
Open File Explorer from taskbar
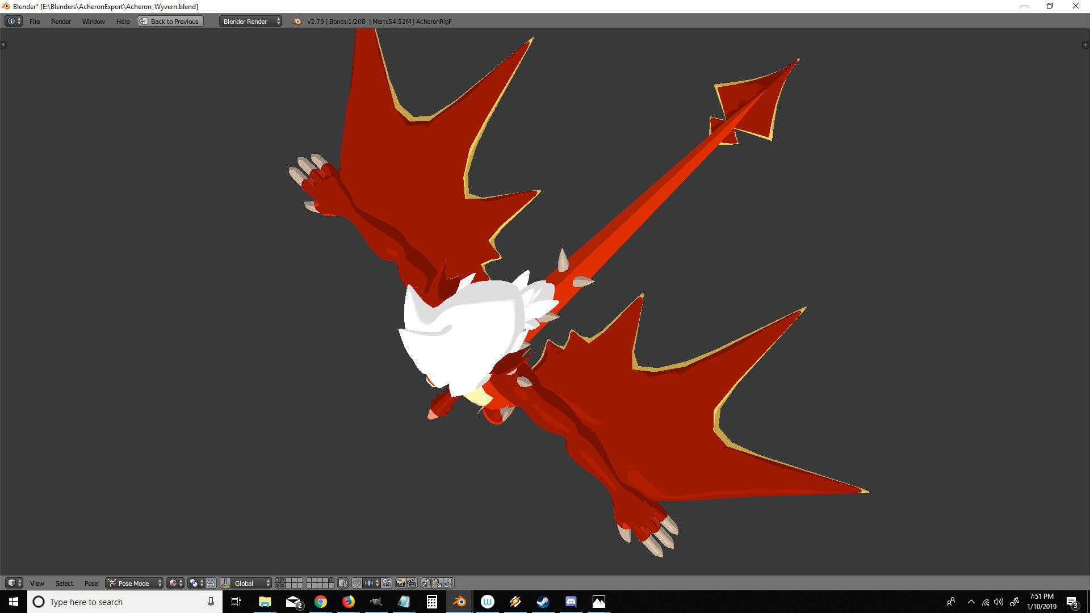[x=265, y=602]
